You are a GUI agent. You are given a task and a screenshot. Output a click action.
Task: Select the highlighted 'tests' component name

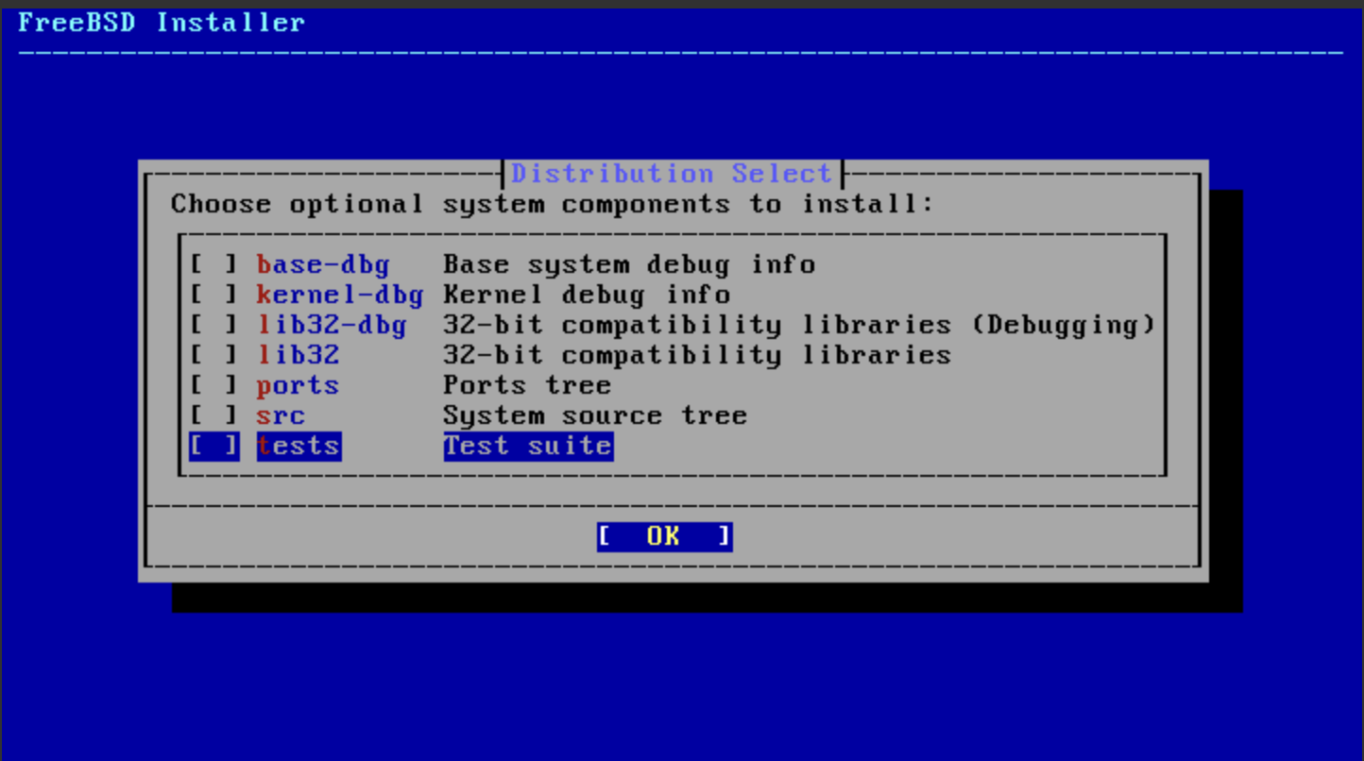[x=298, y=446]
